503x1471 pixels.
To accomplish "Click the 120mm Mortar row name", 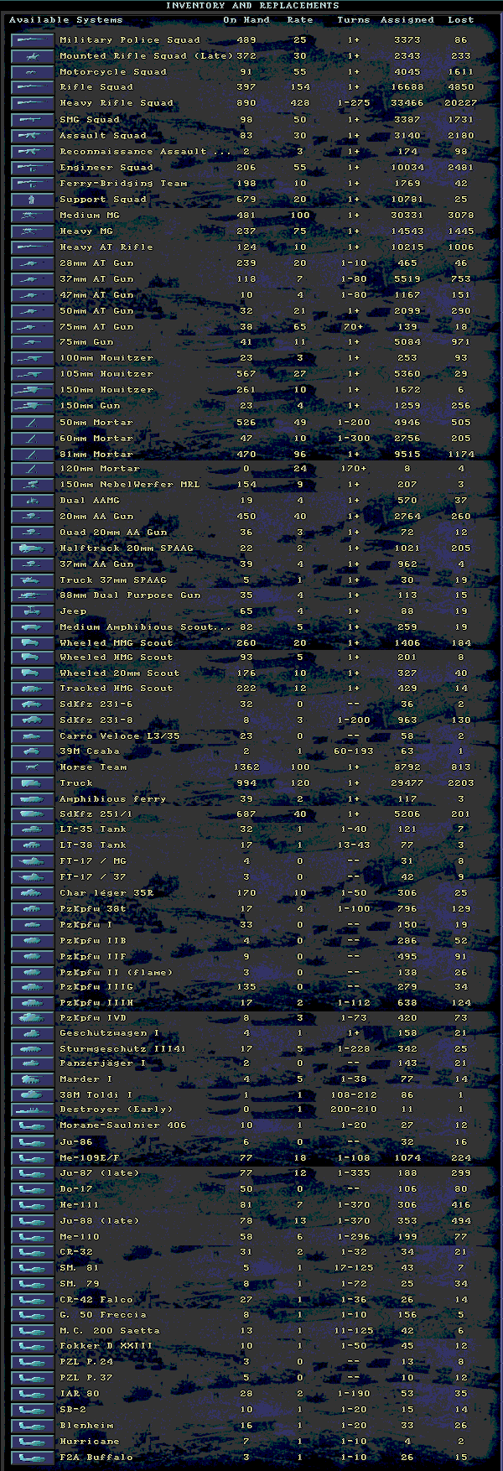I will pyautogui.click(x=100, y=469).
